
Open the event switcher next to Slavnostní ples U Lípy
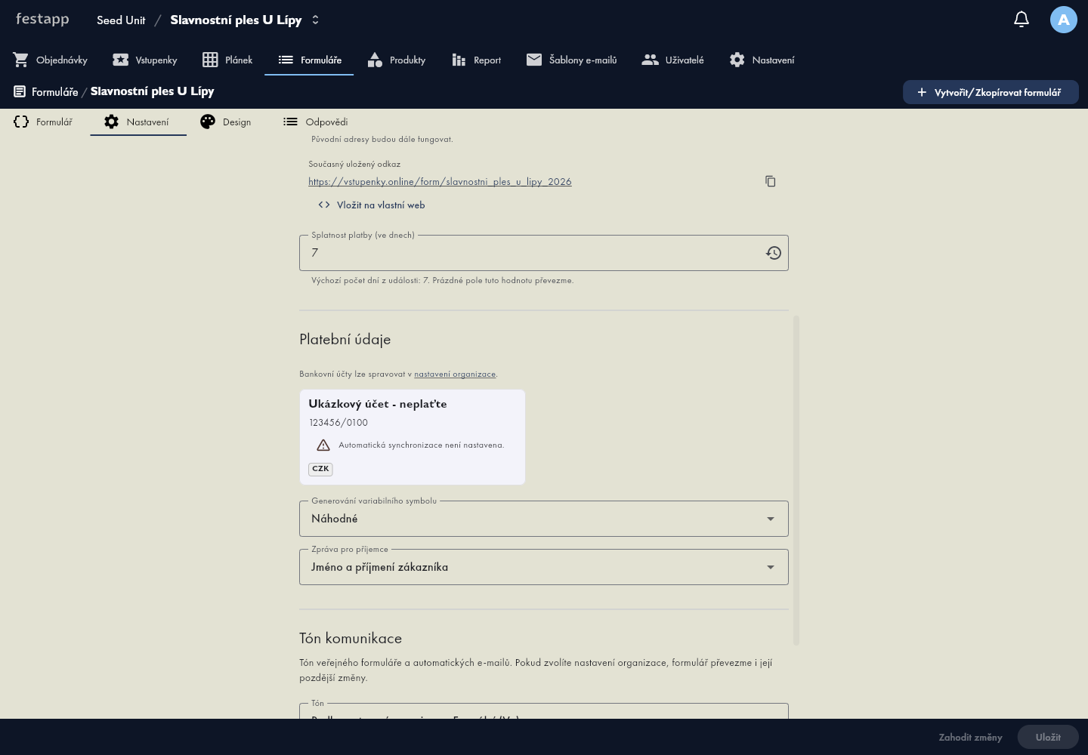pyautogui.click(x=315, y=20)
